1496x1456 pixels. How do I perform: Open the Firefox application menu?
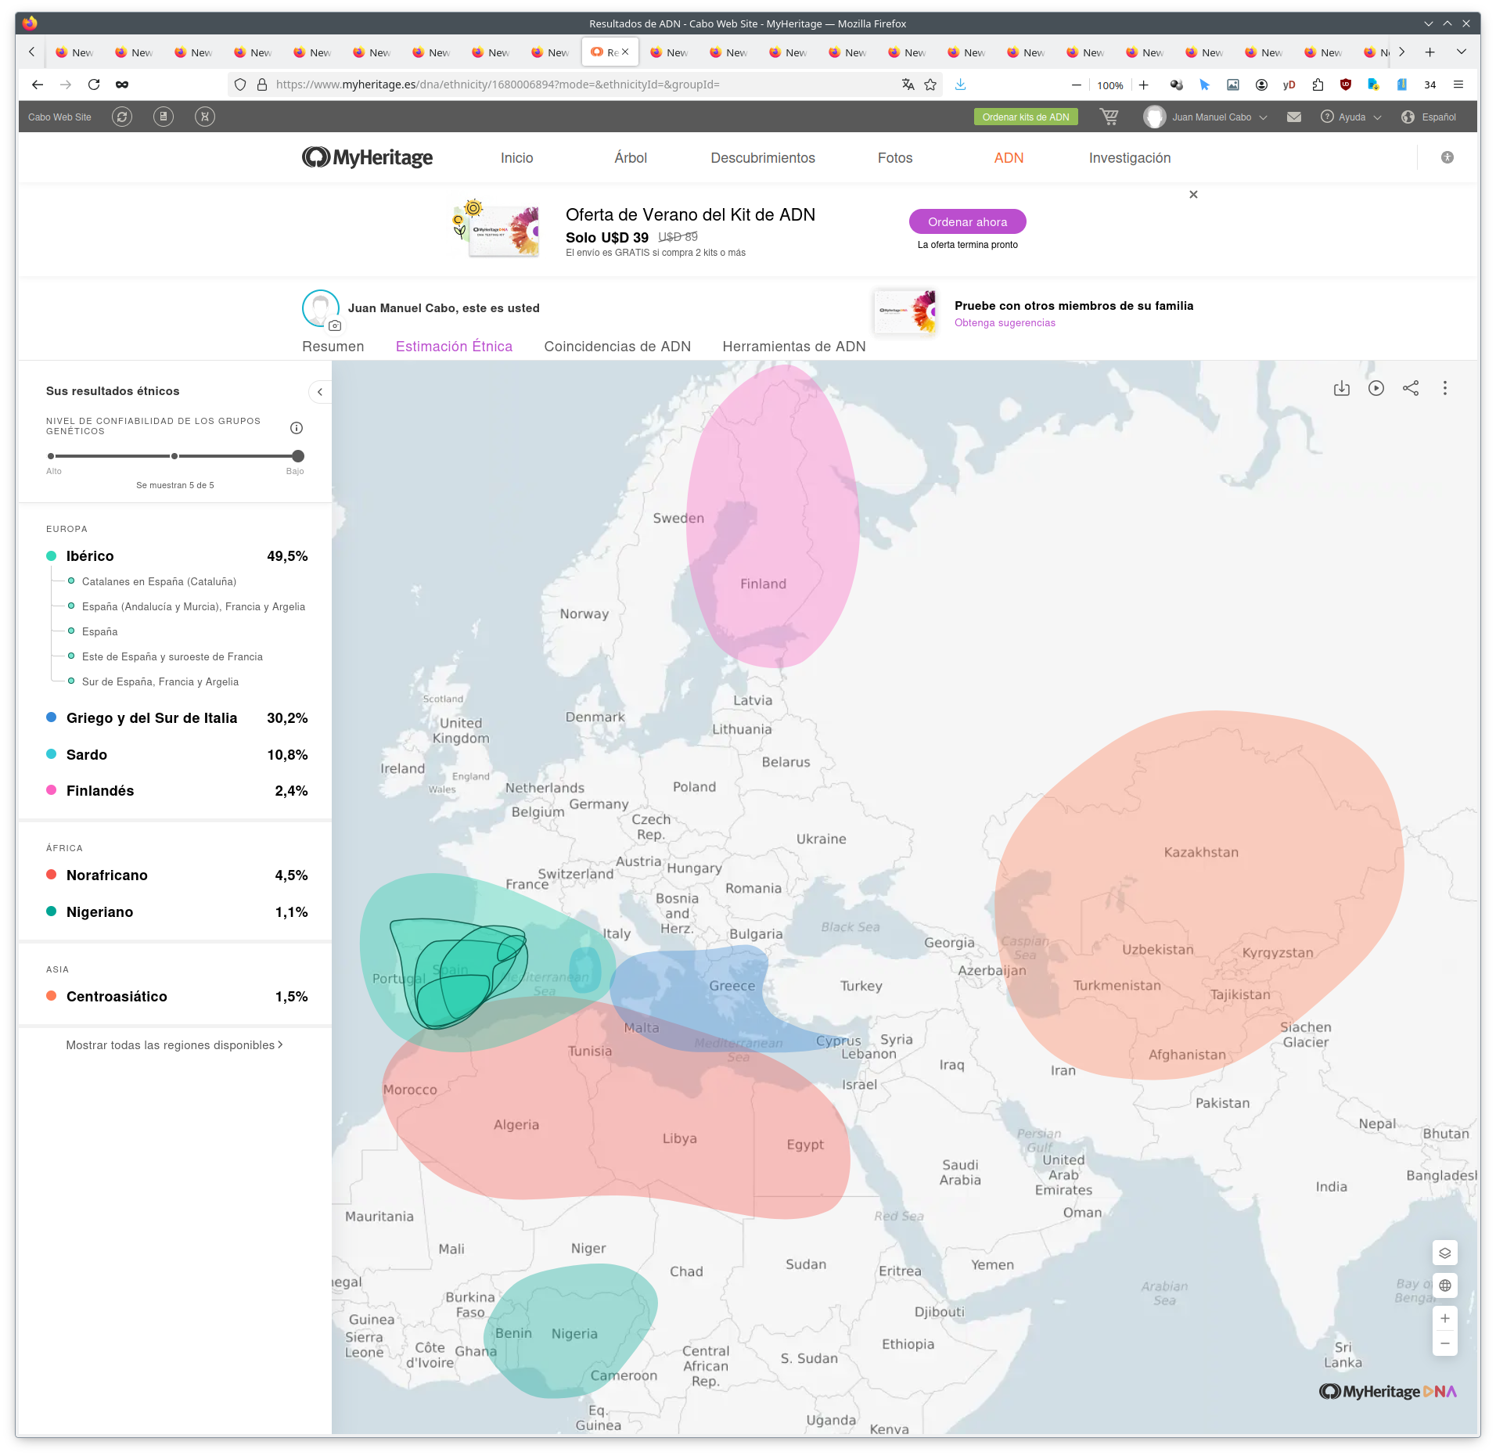coord(1458,84)
